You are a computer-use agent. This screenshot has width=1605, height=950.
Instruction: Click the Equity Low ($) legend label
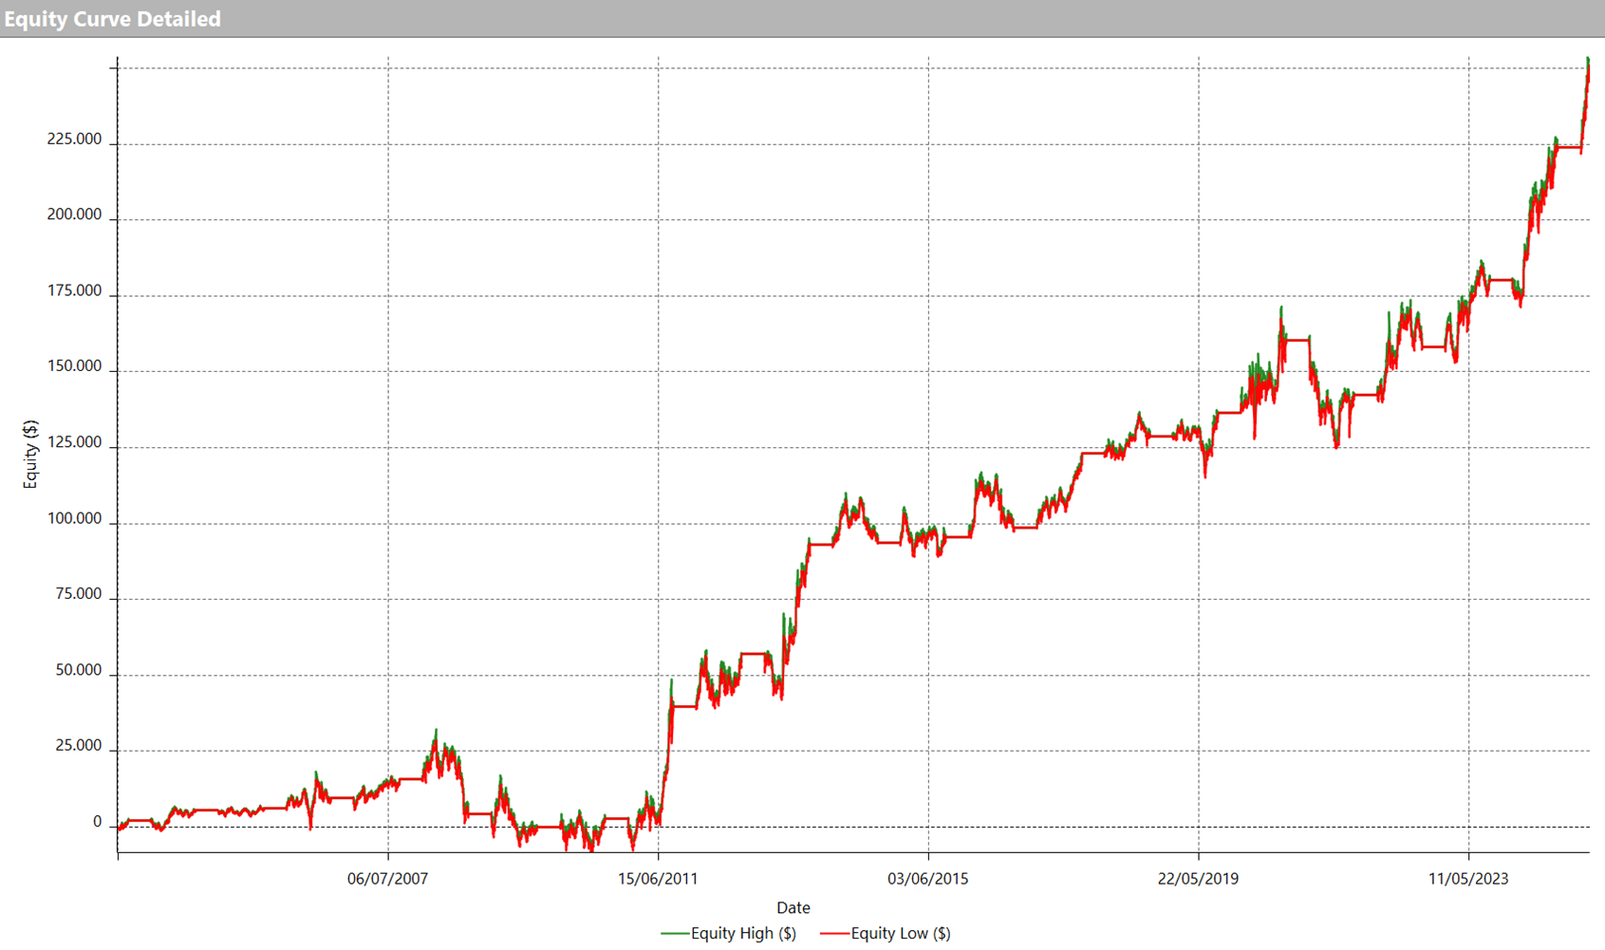click(900, 934)
